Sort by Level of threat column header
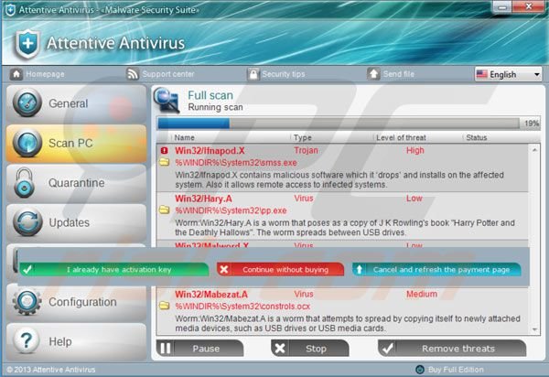The width and height of the screenshot is (549, 377). pos(401,137)
